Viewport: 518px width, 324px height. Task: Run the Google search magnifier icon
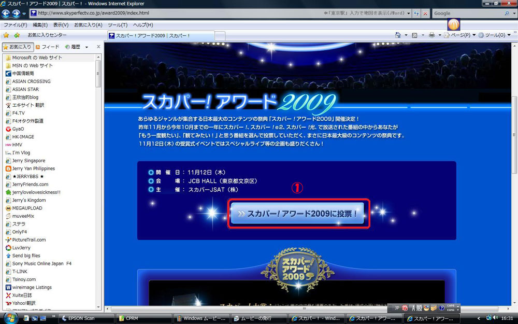click(507, 13)
